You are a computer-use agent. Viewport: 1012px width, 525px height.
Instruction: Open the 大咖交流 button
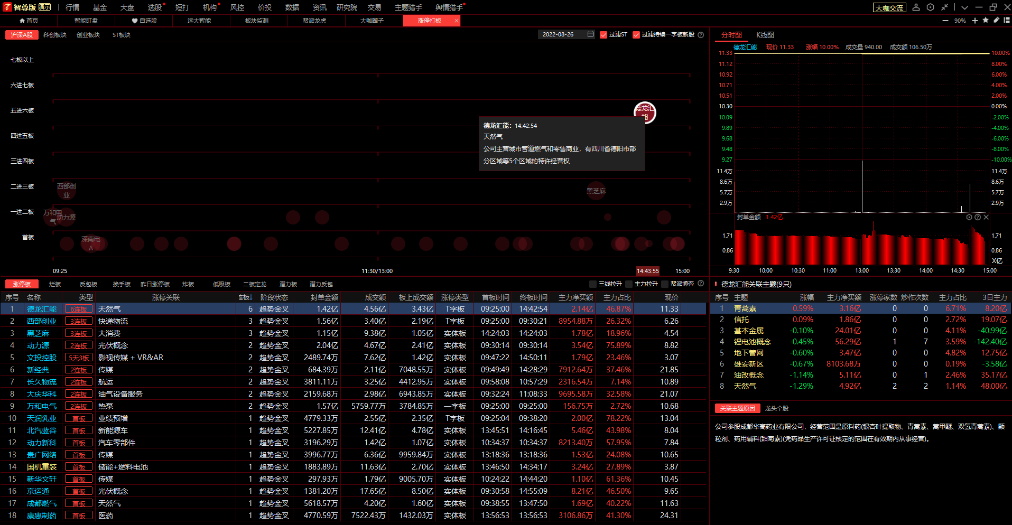pyautogui.click(x=889, y=8)
